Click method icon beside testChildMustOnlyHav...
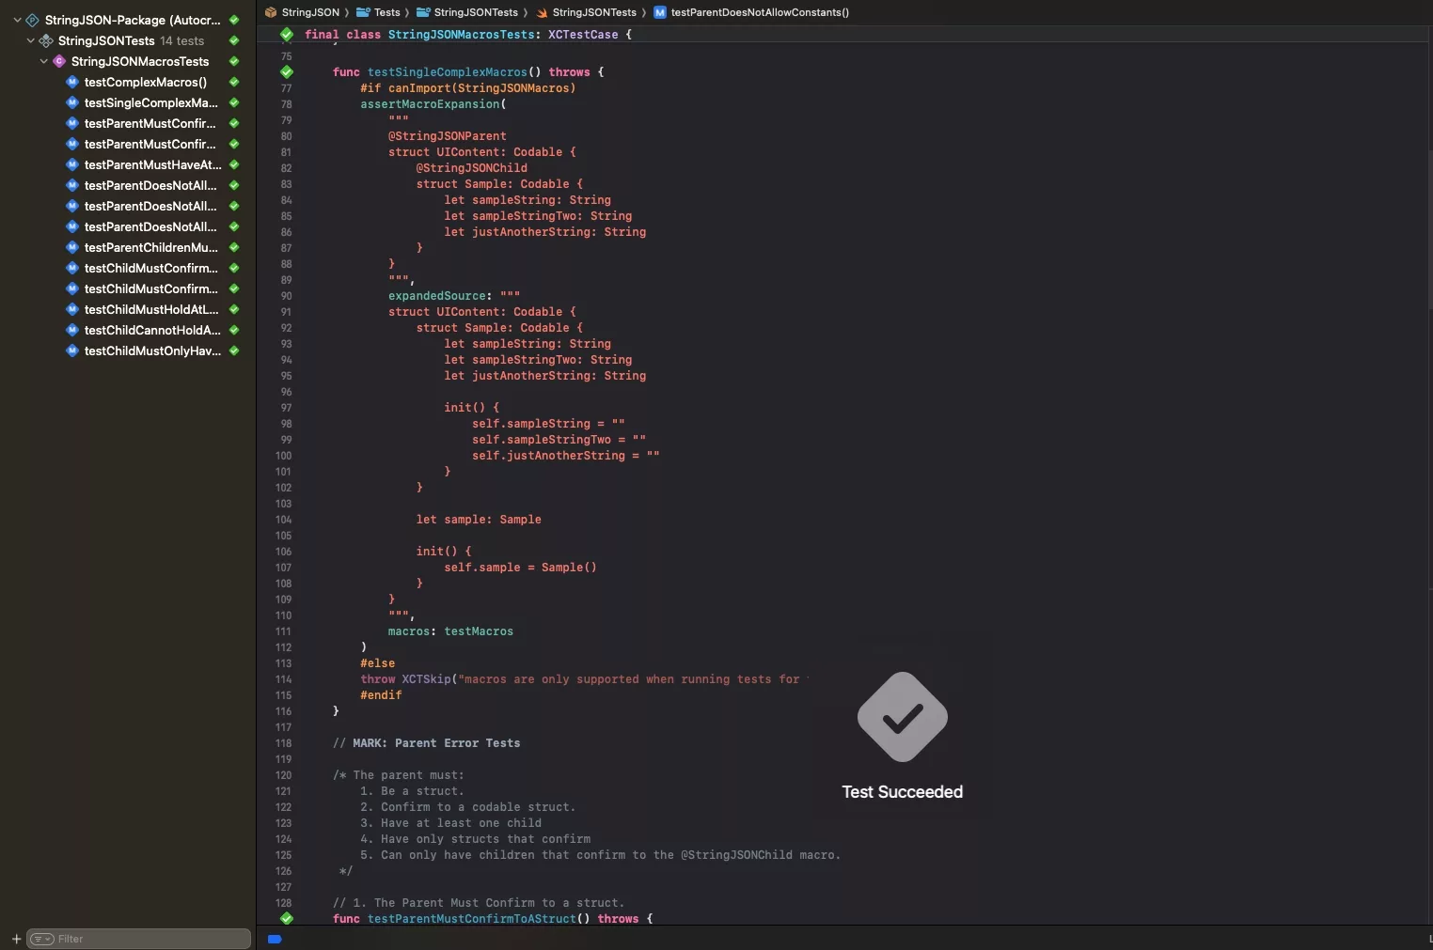Viewport: 1433px width, 950px height. point(72,350)
